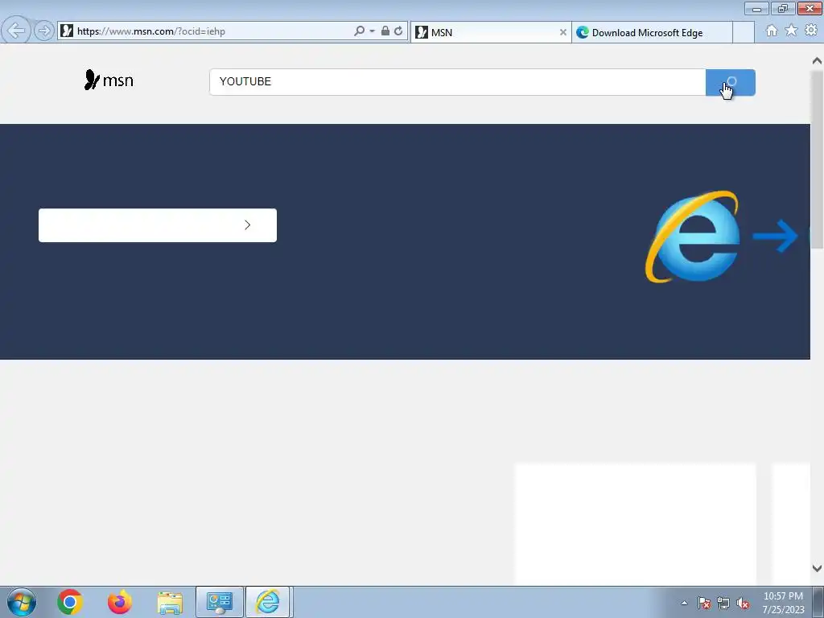
Task: Open Windows Explorer folder in taskbar
Action: click(170, 603)
